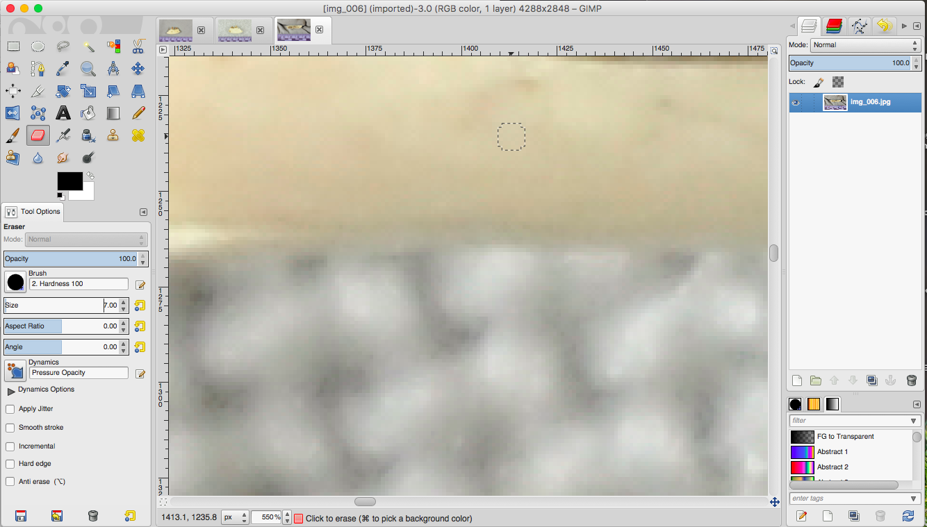Enable the Apply Jitter checkbox
This screenshot has width=927, height=527.
10,409
